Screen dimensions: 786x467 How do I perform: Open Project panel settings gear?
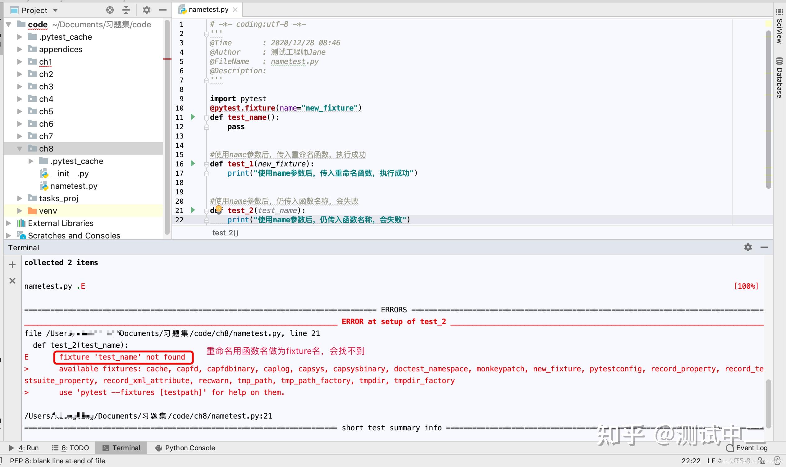146,10
